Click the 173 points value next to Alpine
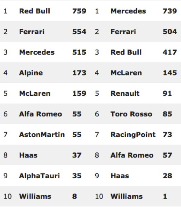This screenshot has height=207, width=181. pos(79,73)
